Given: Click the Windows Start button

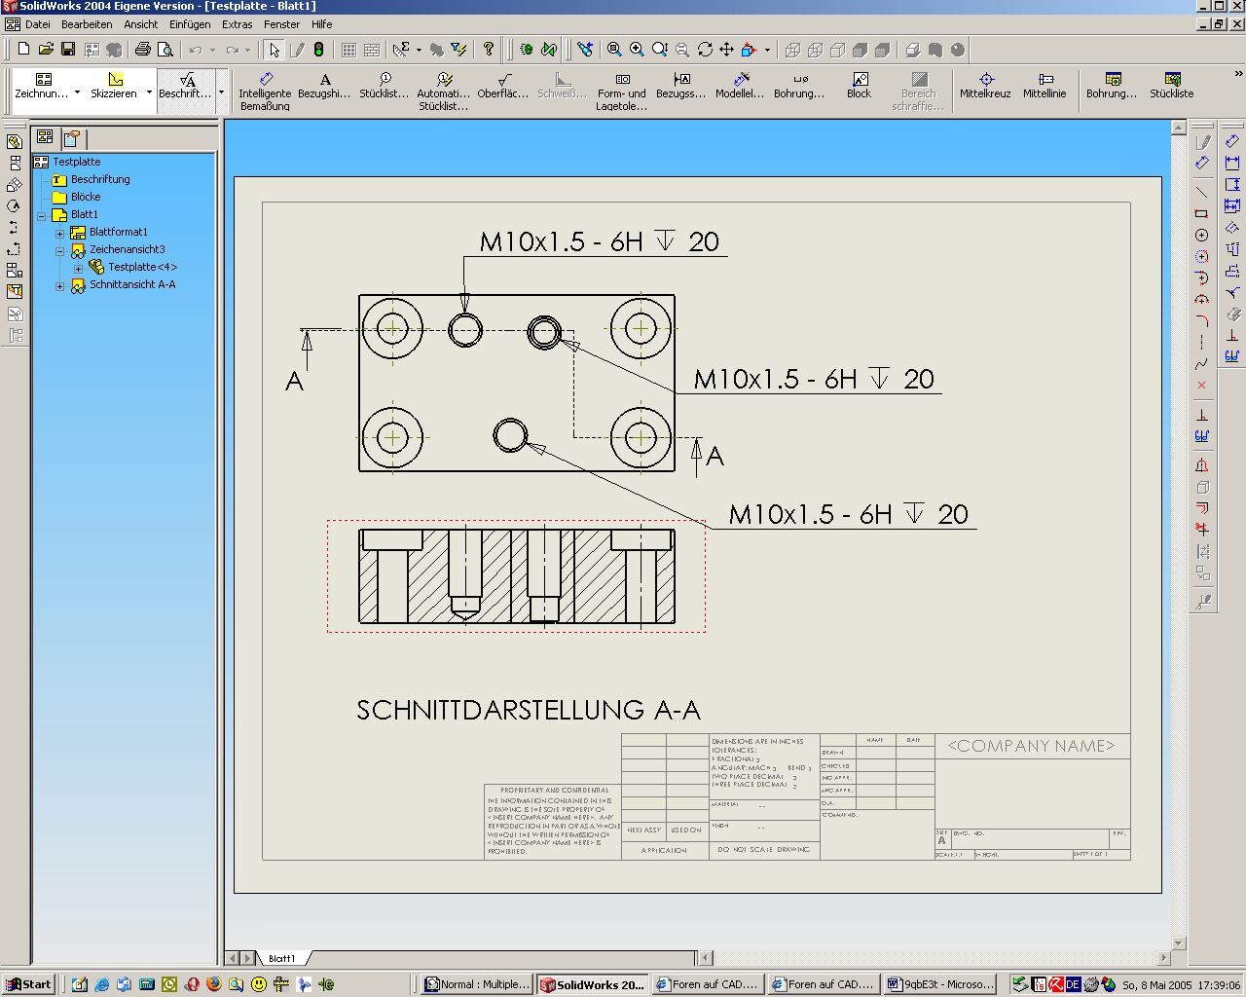Looking at the screenshot, I should [28, 984].
